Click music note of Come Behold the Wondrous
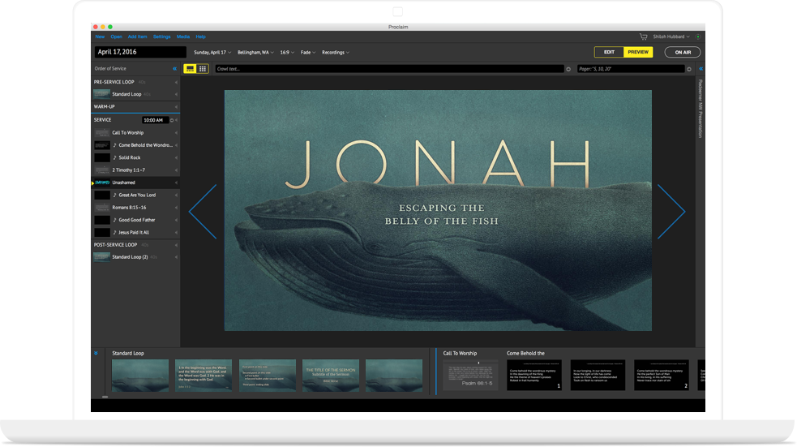 point(115,145)
